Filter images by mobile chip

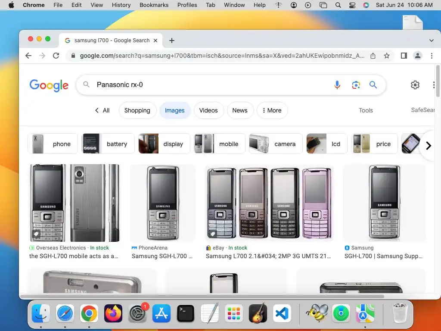(220, 144)
